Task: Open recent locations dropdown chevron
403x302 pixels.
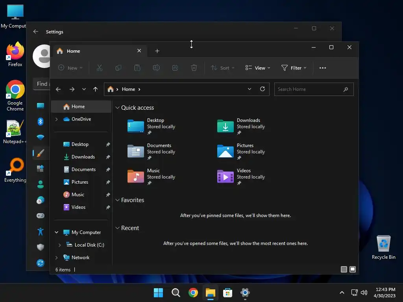Action: click(x=84, y=89)
